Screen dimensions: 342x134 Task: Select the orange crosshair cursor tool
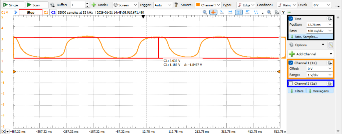[x=213, y=12]
